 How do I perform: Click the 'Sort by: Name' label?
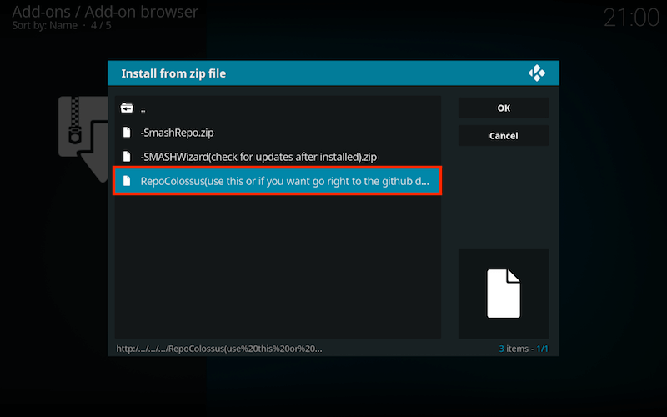coord(45,26)
